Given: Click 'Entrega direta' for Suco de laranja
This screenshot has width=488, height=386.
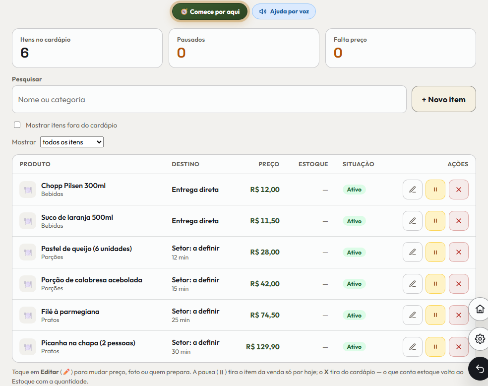Looking at the screenshot, I should pyautogui.click(x=195, y=221).
